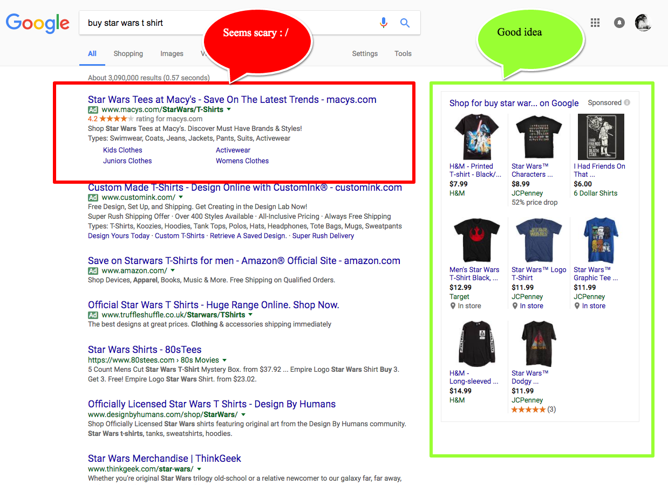Open Star Wars Logo T-Shirt title

[539, 274]
